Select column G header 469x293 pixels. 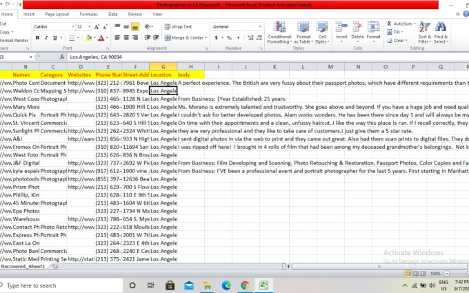click(x=163, y=67)
